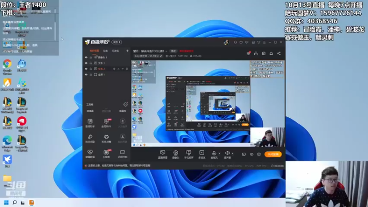
Task: Select the 文本 1 source row
Action: [x=107, y=63]
